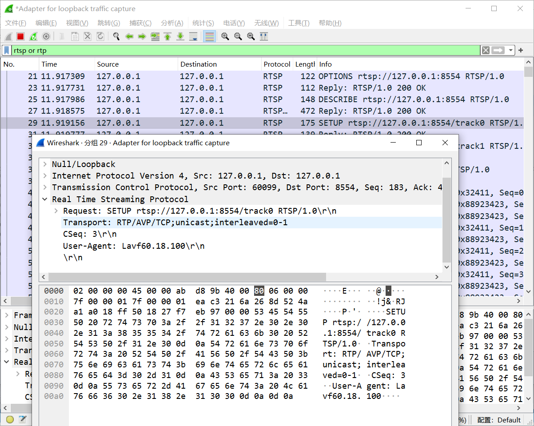Open the 文件(F) menu
534x426 pixels.
16,23
